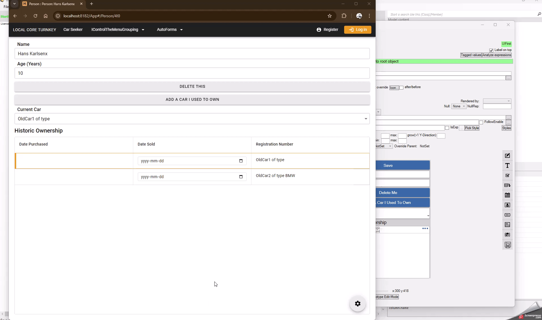Open the AutoForms menu
Screen dimensions: 542x320
(170, 30)
